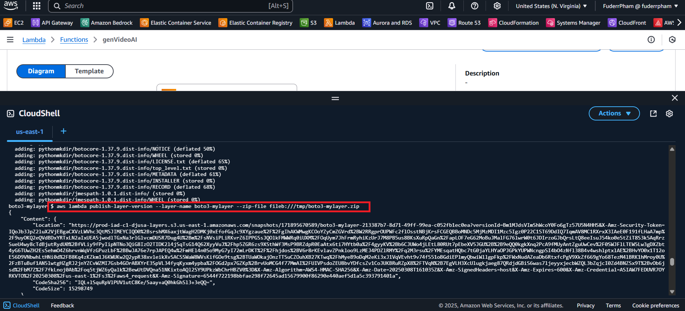
Task: Open the CloudFront shortcut
Action: coord(627,23)
